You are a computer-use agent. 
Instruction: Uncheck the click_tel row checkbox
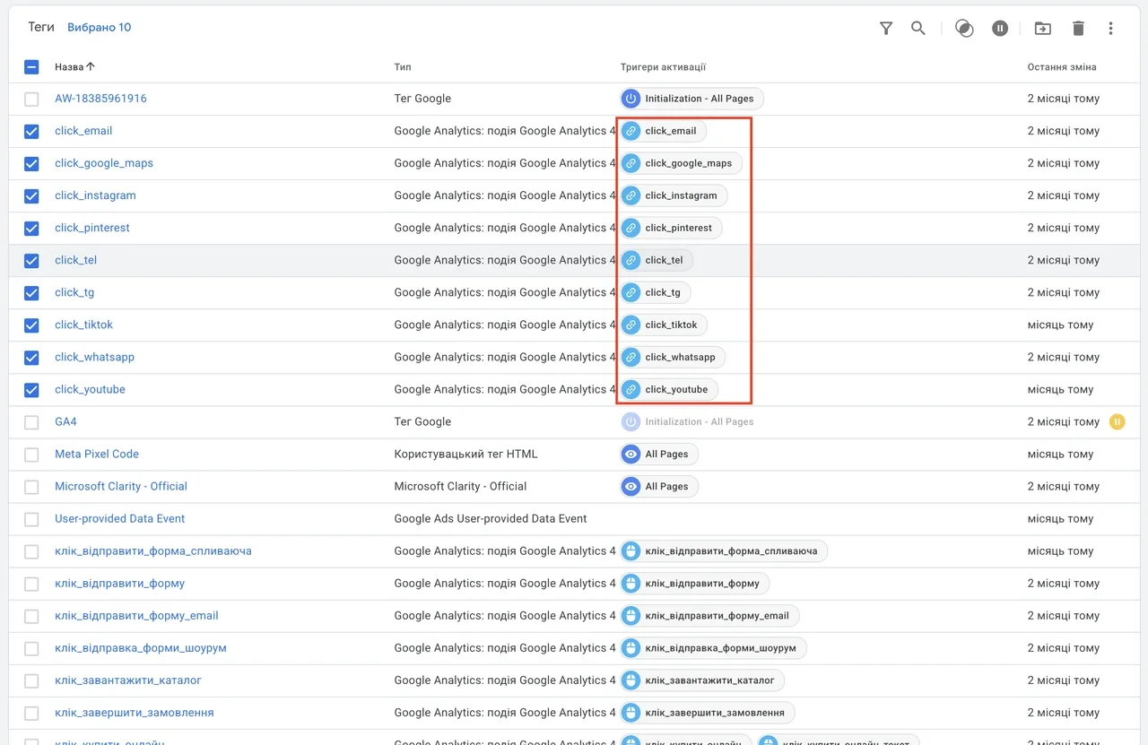coord(31,260)
